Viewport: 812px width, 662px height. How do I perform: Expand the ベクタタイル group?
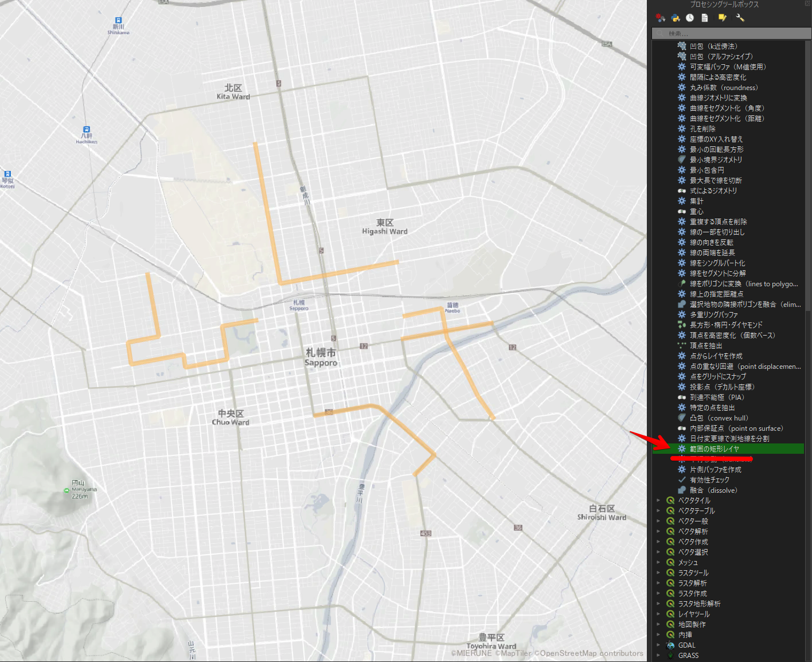(658, 500)
